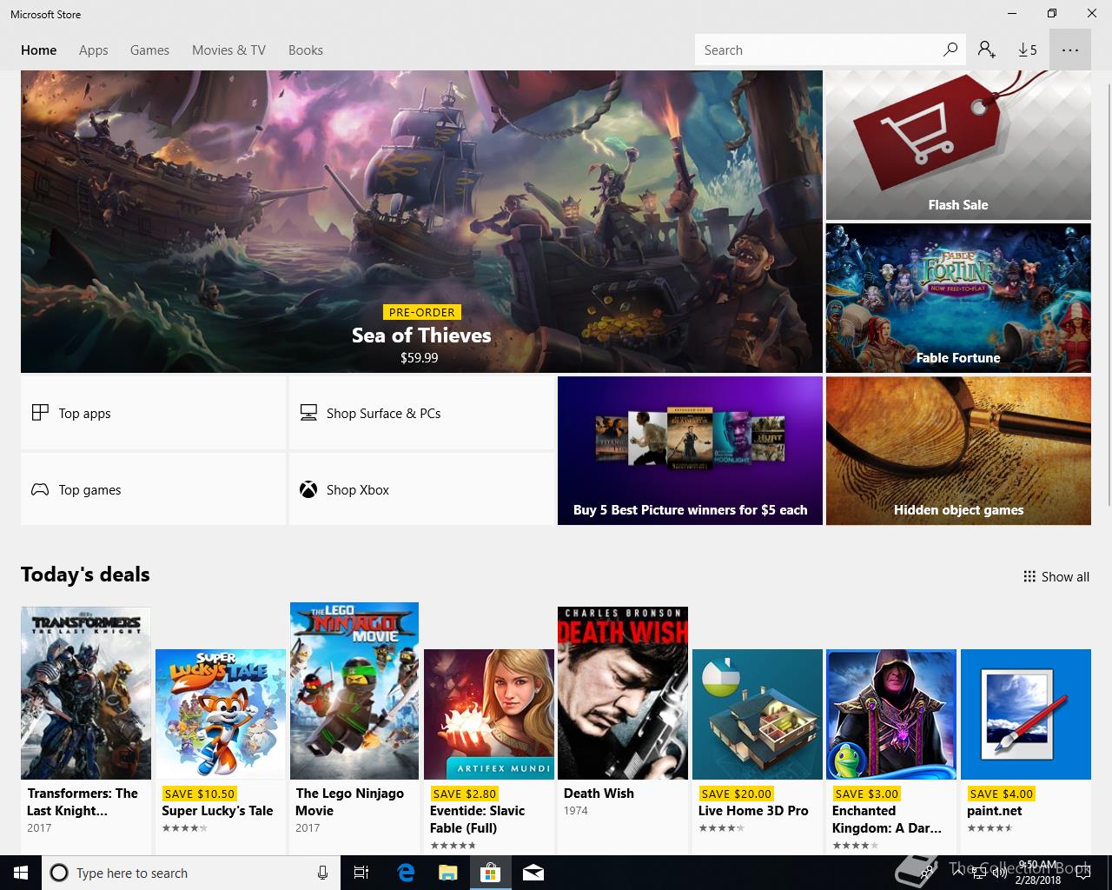The height and width of the screenshot is (890, 1112).
Task: Open the paint.net app icon
Action: click(1026, 714)
